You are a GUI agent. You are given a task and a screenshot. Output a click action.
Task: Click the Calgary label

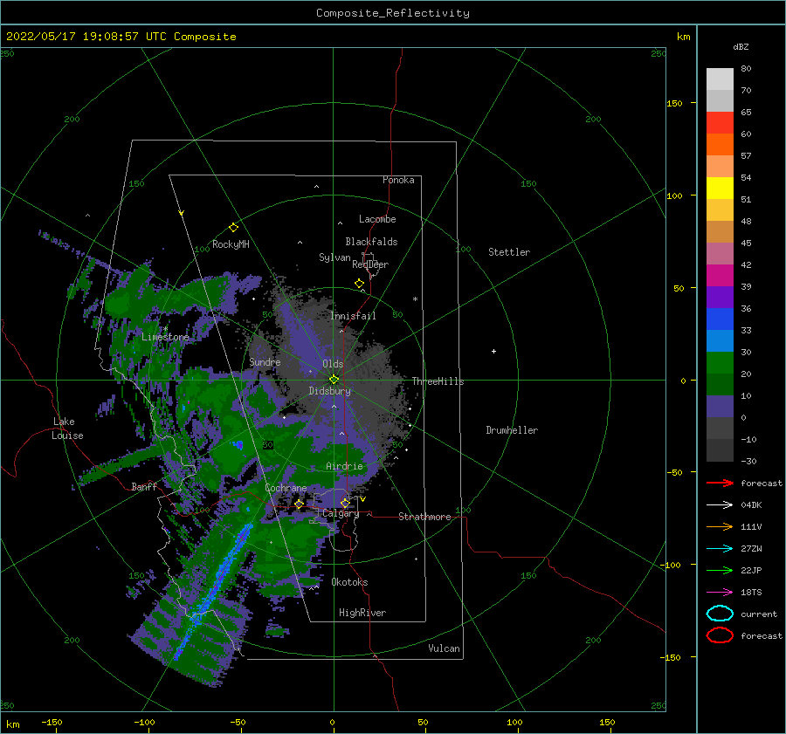(x=341, y=513)
